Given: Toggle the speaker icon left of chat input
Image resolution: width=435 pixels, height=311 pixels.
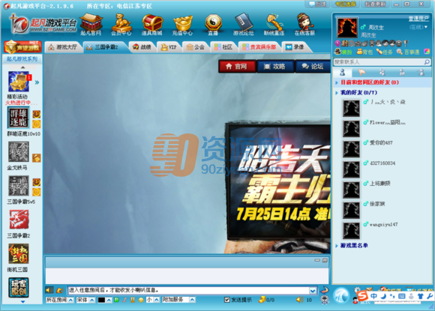Looking at the screenshot, I should [x=49, y=290].
